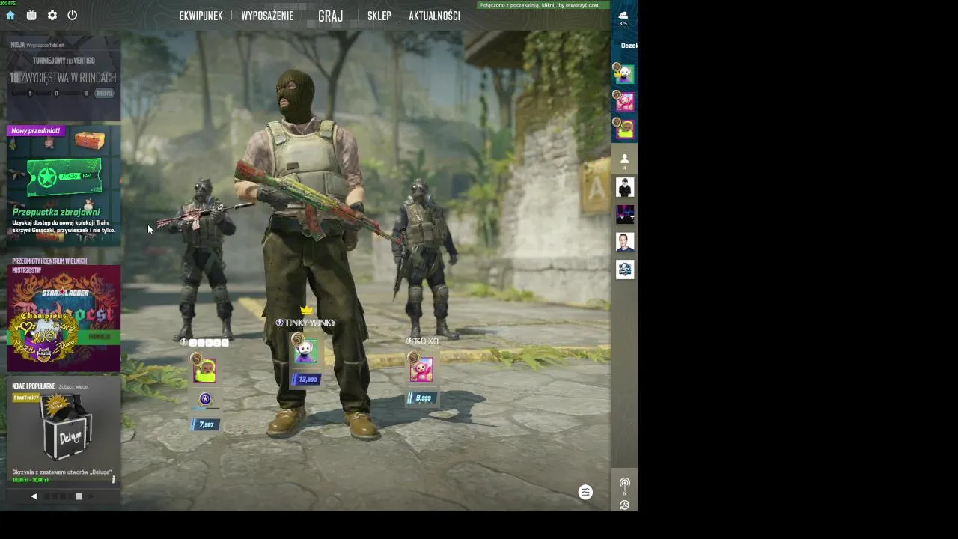Open the Nowy przedmiot! banner
Image resolution: width=958 pixels, height=539 pixels.
click(x=35, y=130)
